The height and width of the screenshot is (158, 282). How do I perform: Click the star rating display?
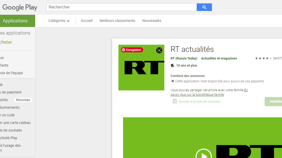click(263, 58)
